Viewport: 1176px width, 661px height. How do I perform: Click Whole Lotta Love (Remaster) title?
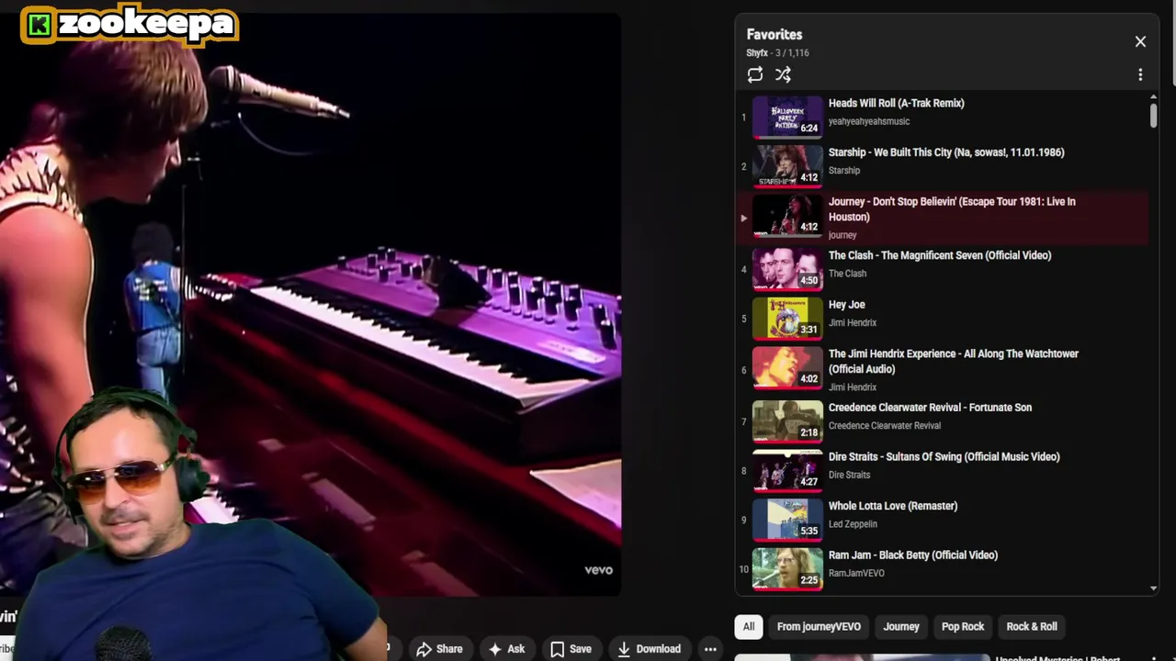click(x=893, y=506)
